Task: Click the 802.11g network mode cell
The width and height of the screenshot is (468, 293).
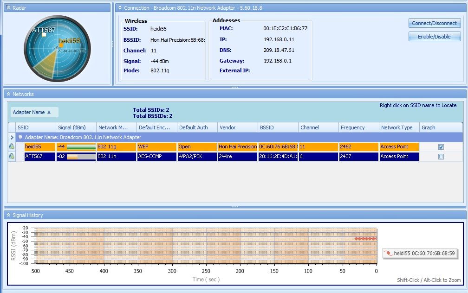Action: pyautogui.click(x=117, y=146)
